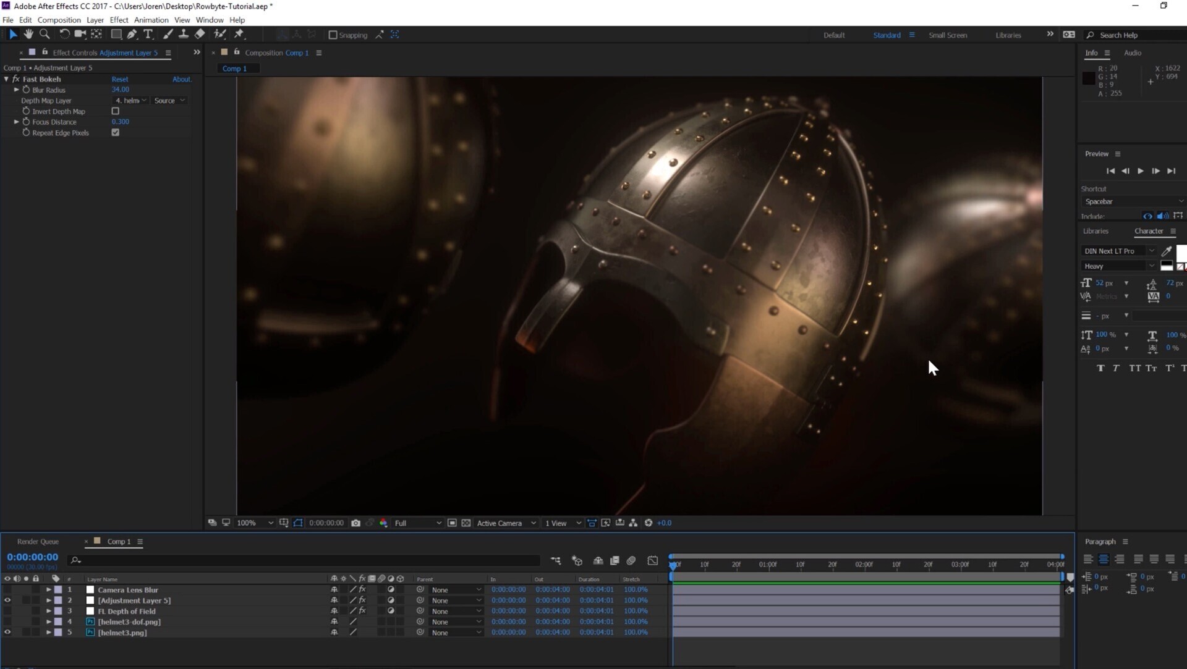Open the Animation menu
1187x669 pixels.
tap(151, 20)
